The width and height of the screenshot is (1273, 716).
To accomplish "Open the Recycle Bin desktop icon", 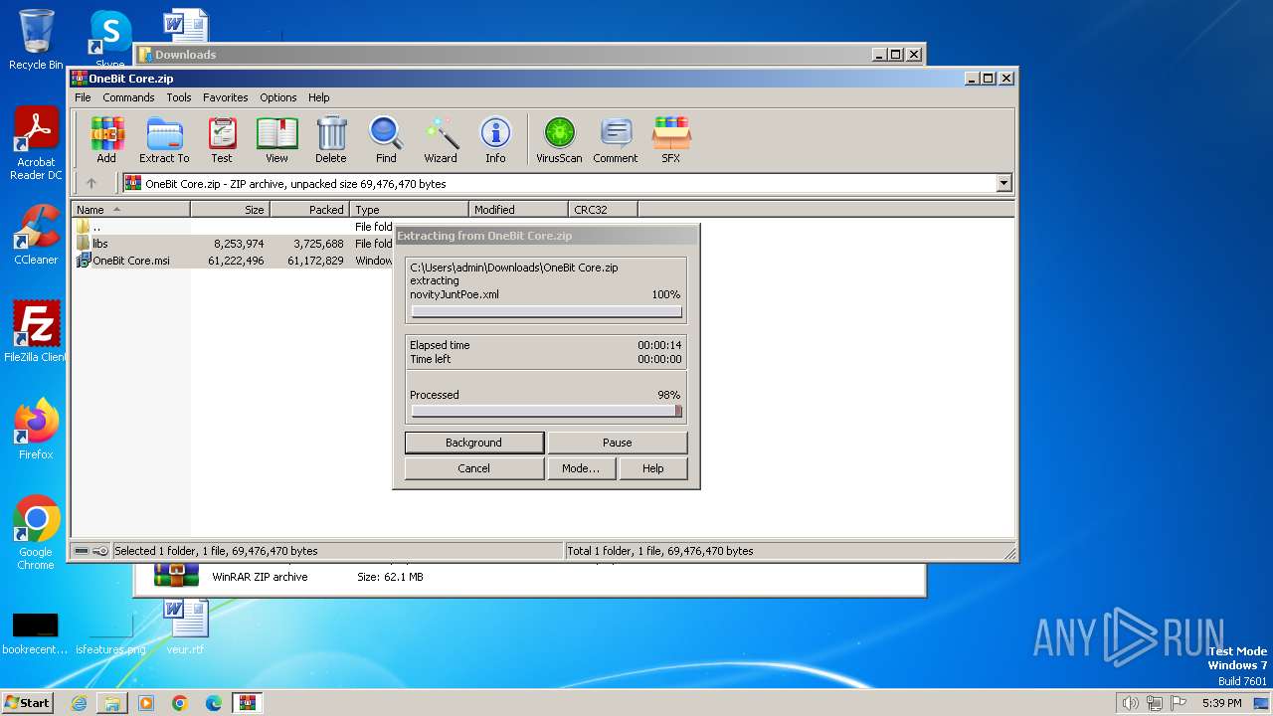I will coord(36,40).
